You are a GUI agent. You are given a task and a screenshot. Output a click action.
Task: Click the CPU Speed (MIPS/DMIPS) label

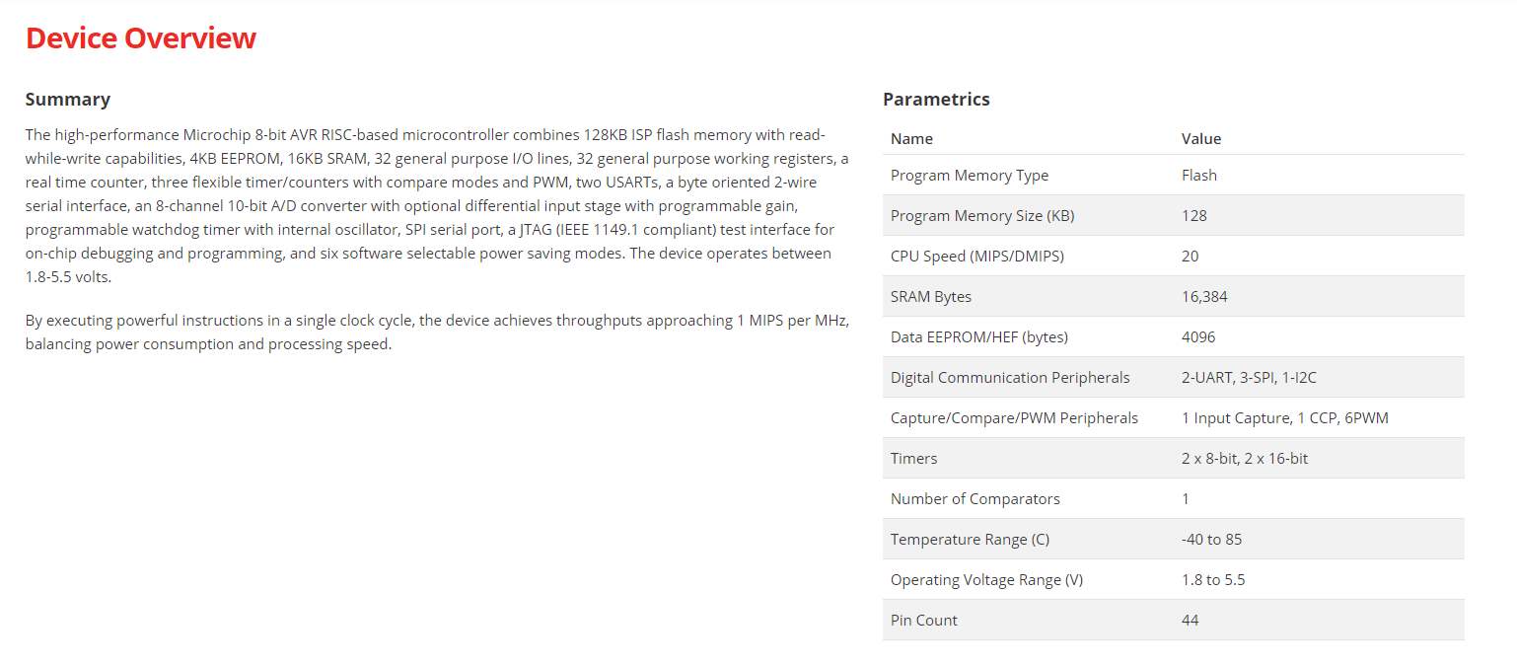(x=977, y=257)
